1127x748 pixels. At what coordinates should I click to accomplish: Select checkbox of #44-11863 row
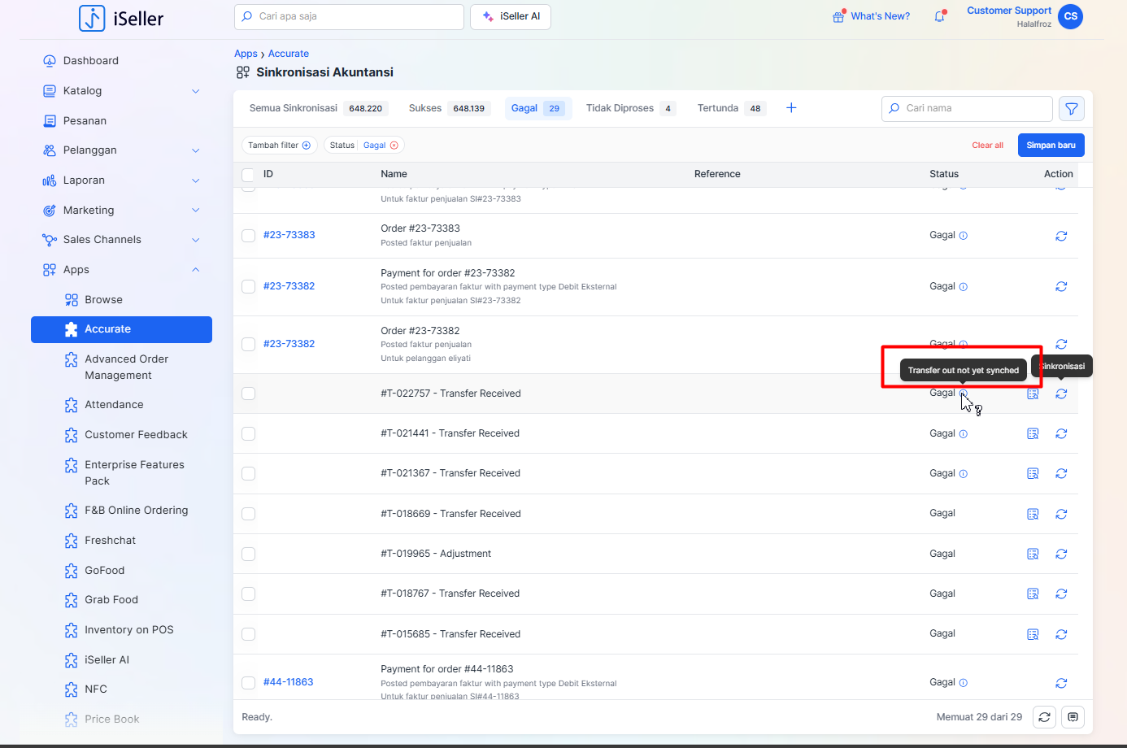pos(248,683)
